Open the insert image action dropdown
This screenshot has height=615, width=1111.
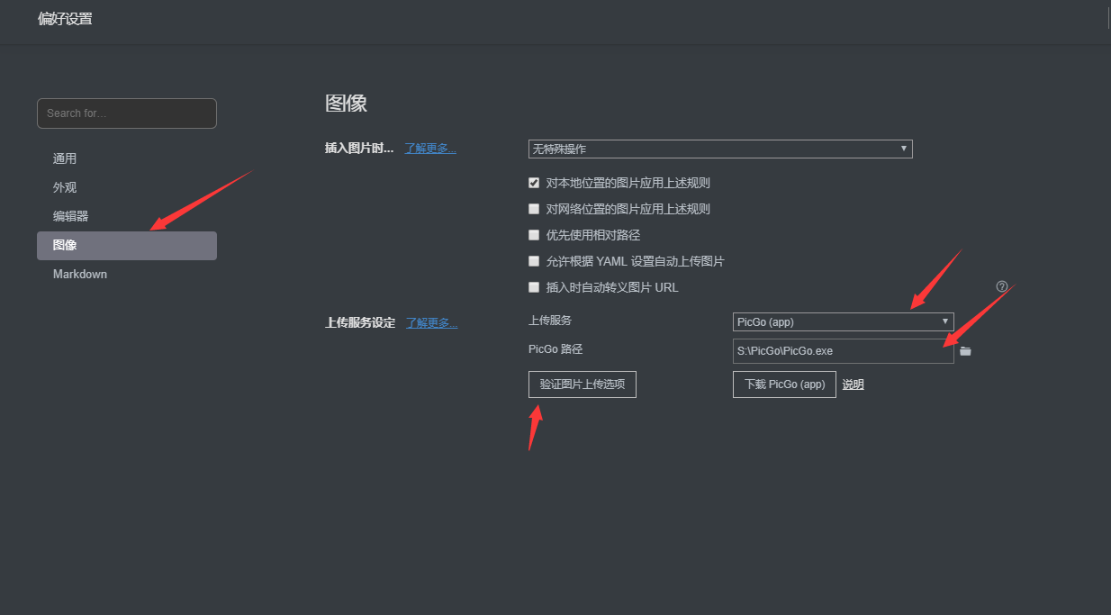coord(720,149)
